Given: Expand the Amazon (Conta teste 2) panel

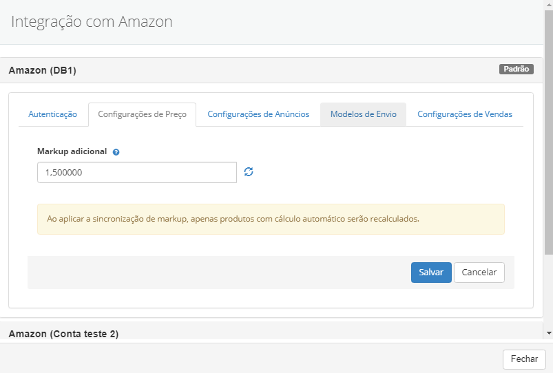Looking at the screenshot, I should coord(63,334).
